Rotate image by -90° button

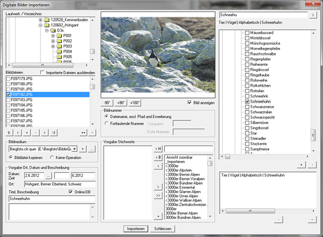tap(108, 102)
